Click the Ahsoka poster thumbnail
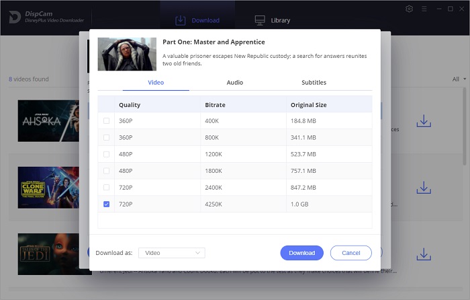 (x=48, y=120)
